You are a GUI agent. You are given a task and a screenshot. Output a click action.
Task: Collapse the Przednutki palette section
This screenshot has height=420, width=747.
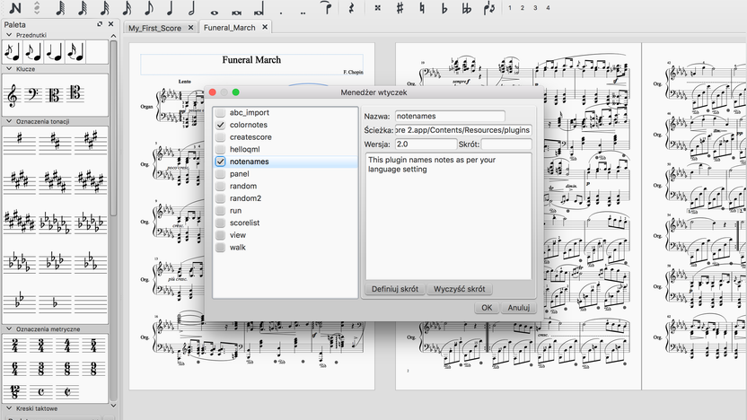coord(9,35)
